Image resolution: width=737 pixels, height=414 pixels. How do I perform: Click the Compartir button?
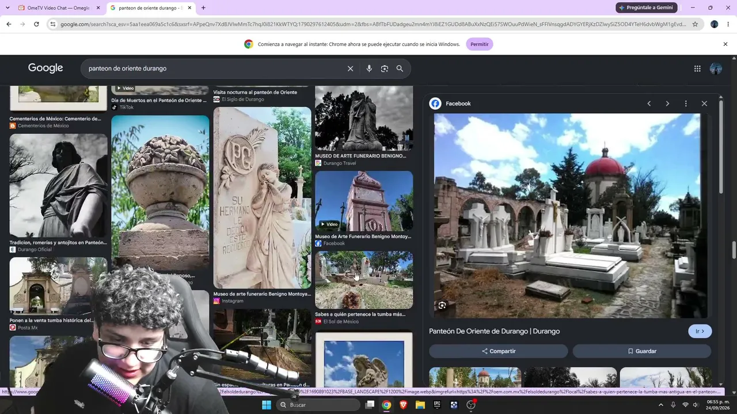[x=499, y=351]
